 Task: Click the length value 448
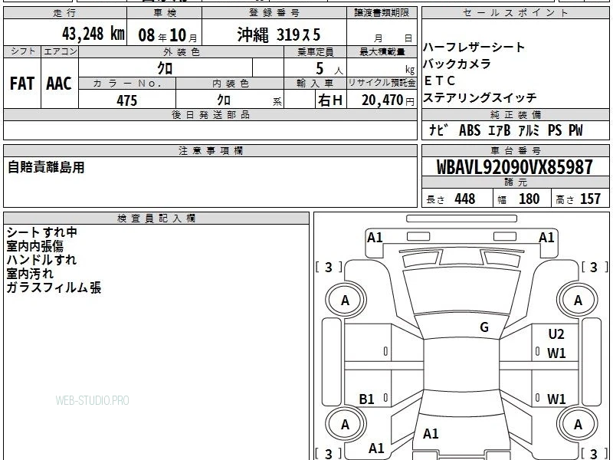[465, 199]
